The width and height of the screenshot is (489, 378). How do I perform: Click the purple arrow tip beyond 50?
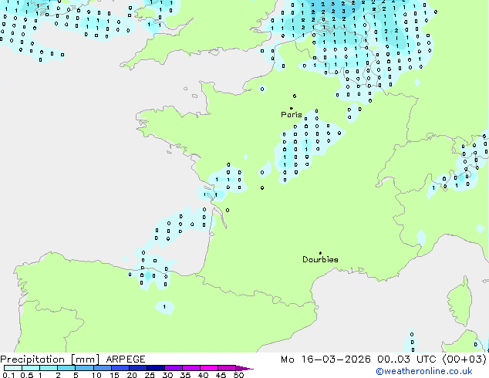click(x=244, y=368)
